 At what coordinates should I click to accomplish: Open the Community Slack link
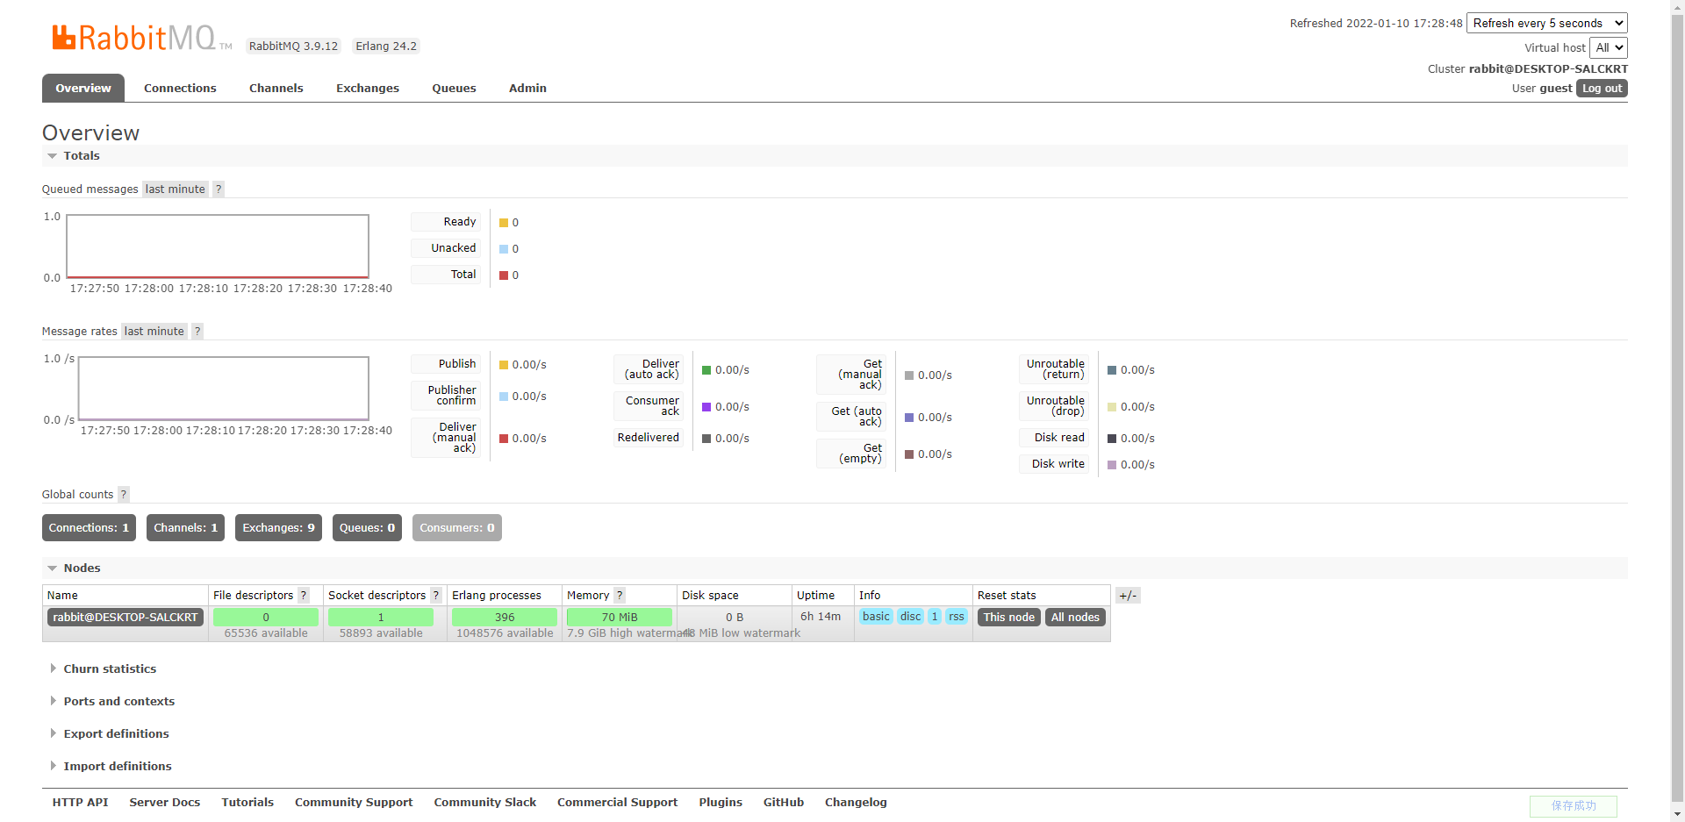pos(485,802)
